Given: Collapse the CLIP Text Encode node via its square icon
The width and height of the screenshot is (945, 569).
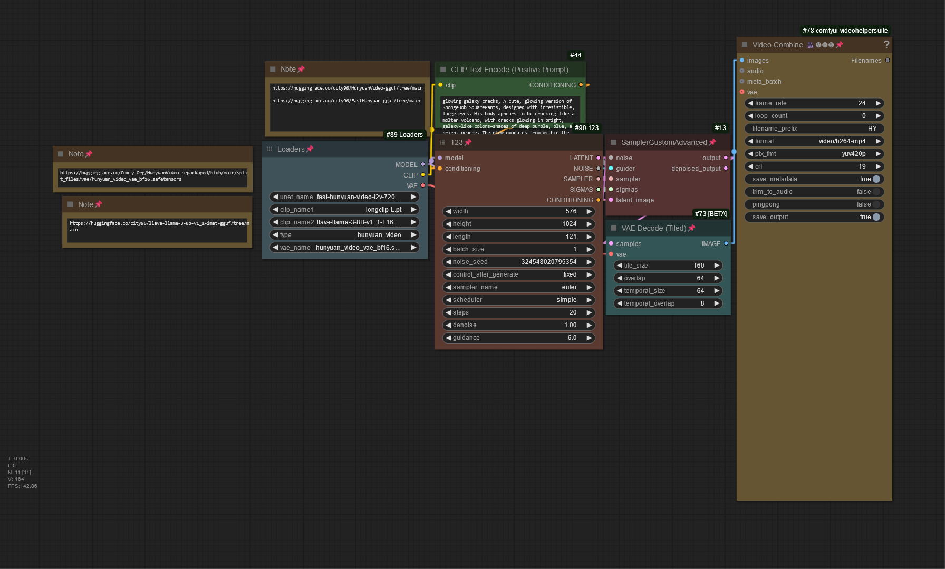Looking at the screenshot, I should coord(443,70).
